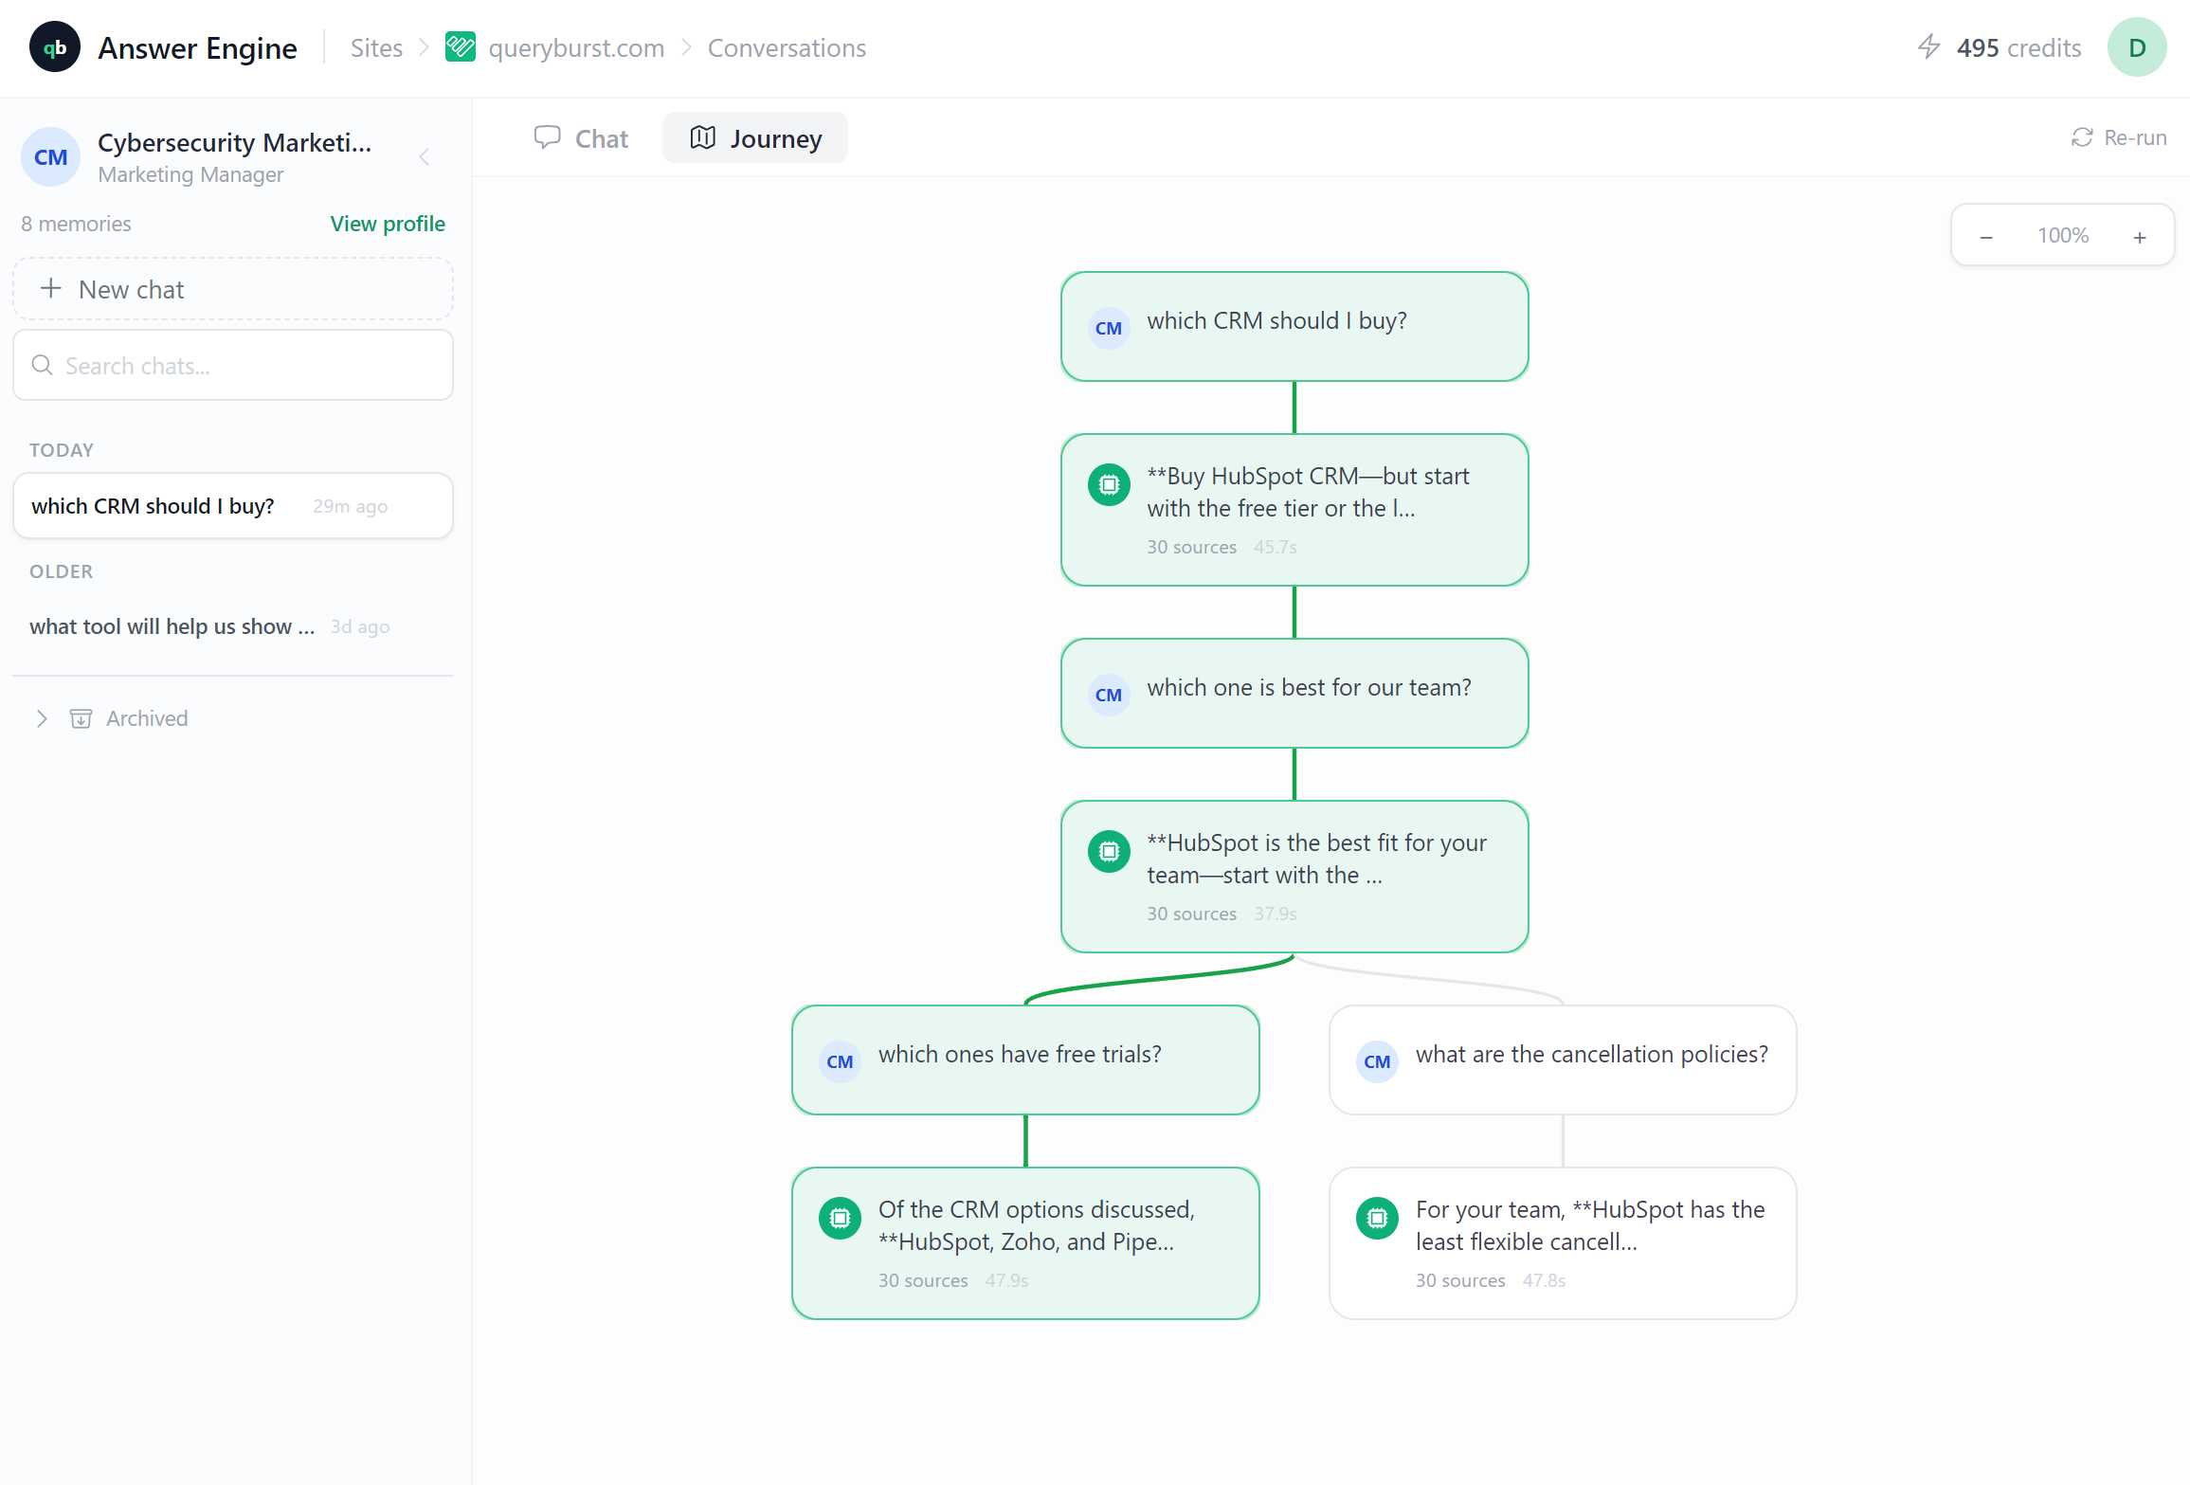Viewport: 2190px width, 1485px height.
Task: Click the Re-run refresh icon
Action: pyautogui.click(x=2082, y=138)
